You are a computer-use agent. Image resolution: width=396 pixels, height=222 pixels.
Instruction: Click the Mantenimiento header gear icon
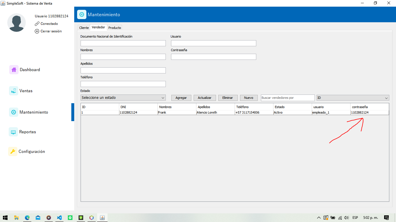pos(82,14)
